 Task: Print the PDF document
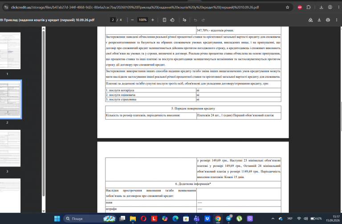point(328,20)
